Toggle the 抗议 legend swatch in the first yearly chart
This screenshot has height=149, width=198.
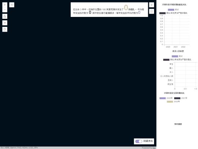[171, 10]
